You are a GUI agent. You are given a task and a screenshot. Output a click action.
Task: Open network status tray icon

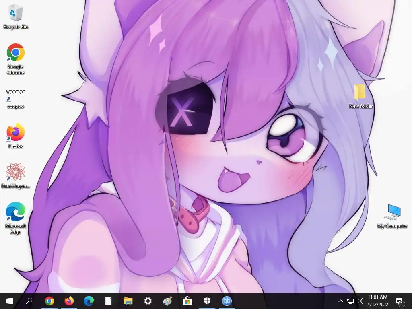[350, 301]
